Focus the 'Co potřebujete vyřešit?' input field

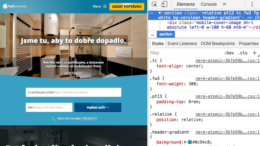tap(73, 92)
